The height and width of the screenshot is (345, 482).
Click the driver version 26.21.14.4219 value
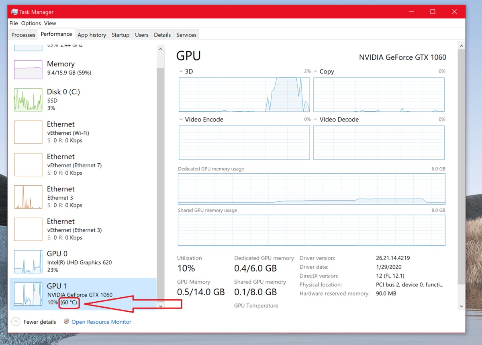pyautogui.click(x=393, y=258)
